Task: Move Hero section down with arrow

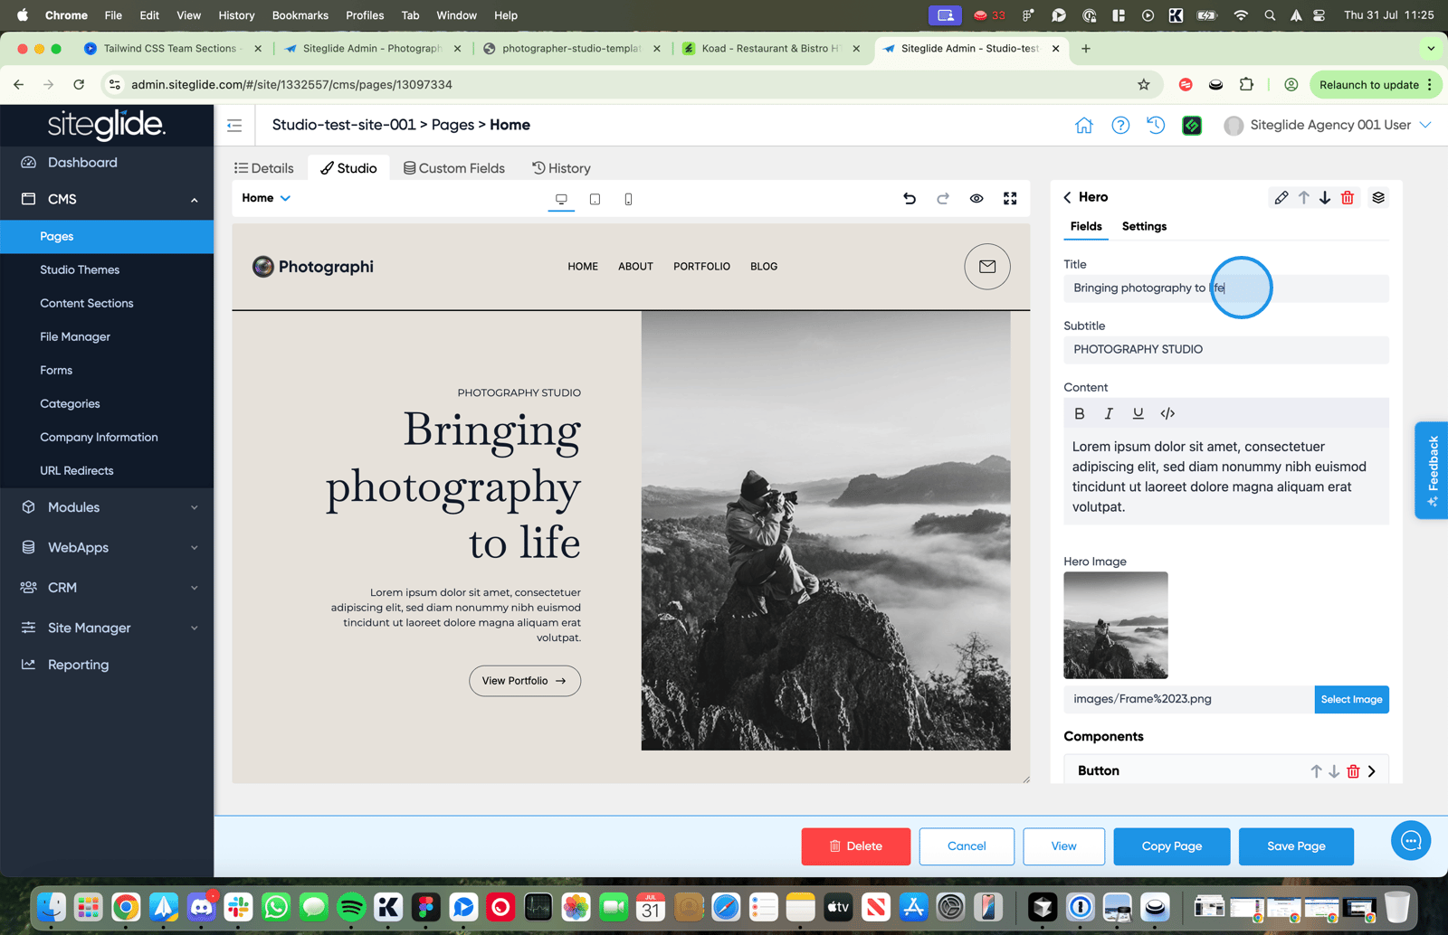Action: click(1325, 197)
